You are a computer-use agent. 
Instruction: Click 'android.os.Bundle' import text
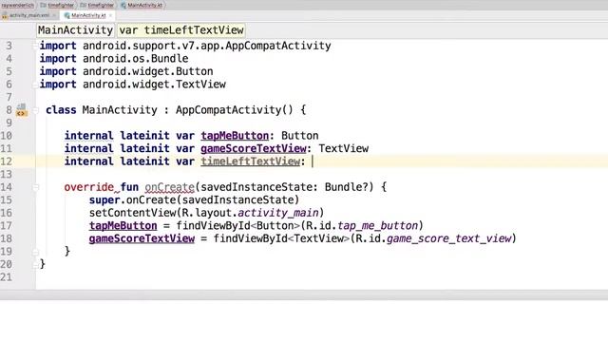135,59
